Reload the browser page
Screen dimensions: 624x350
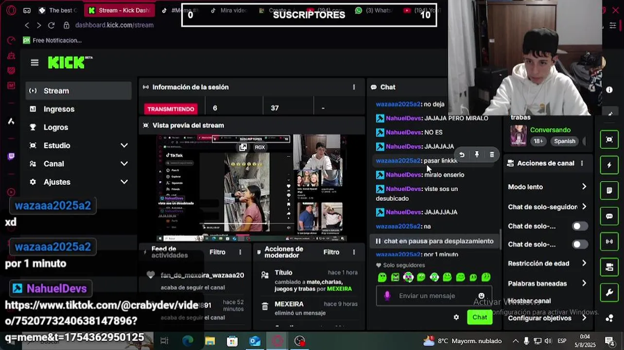click(x=51, y=25)
